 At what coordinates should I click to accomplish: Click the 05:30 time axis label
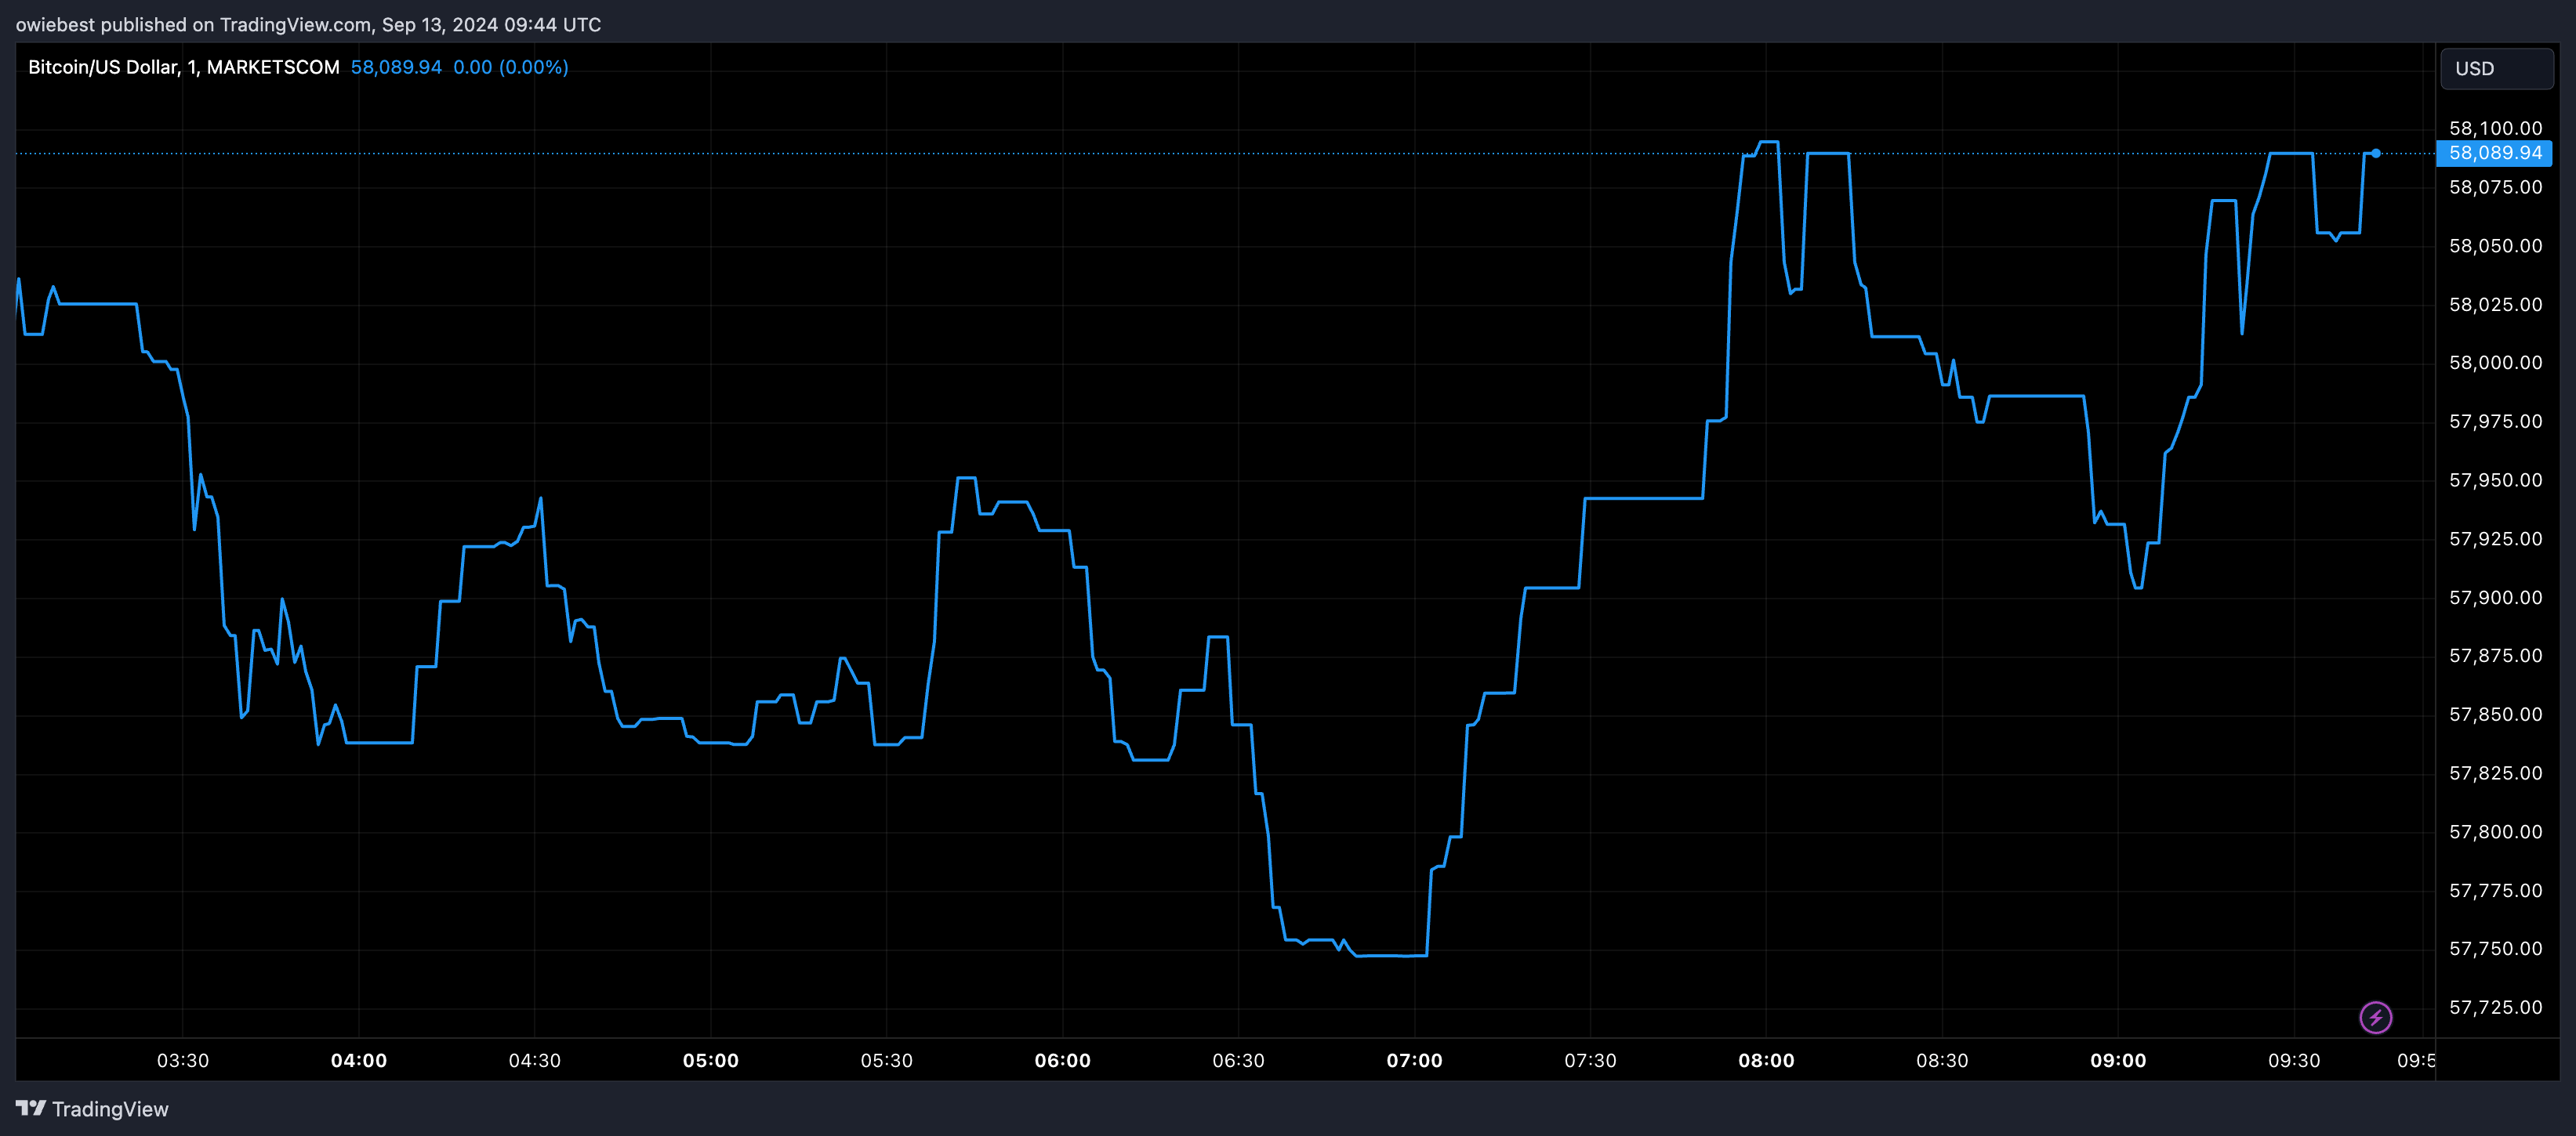pos(886,1060)
